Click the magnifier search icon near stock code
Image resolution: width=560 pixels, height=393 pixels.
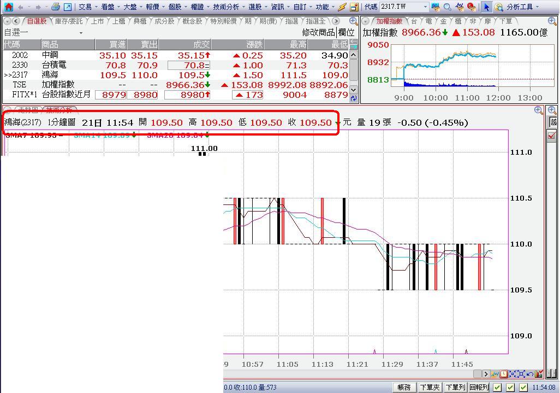tap(447, 7)
